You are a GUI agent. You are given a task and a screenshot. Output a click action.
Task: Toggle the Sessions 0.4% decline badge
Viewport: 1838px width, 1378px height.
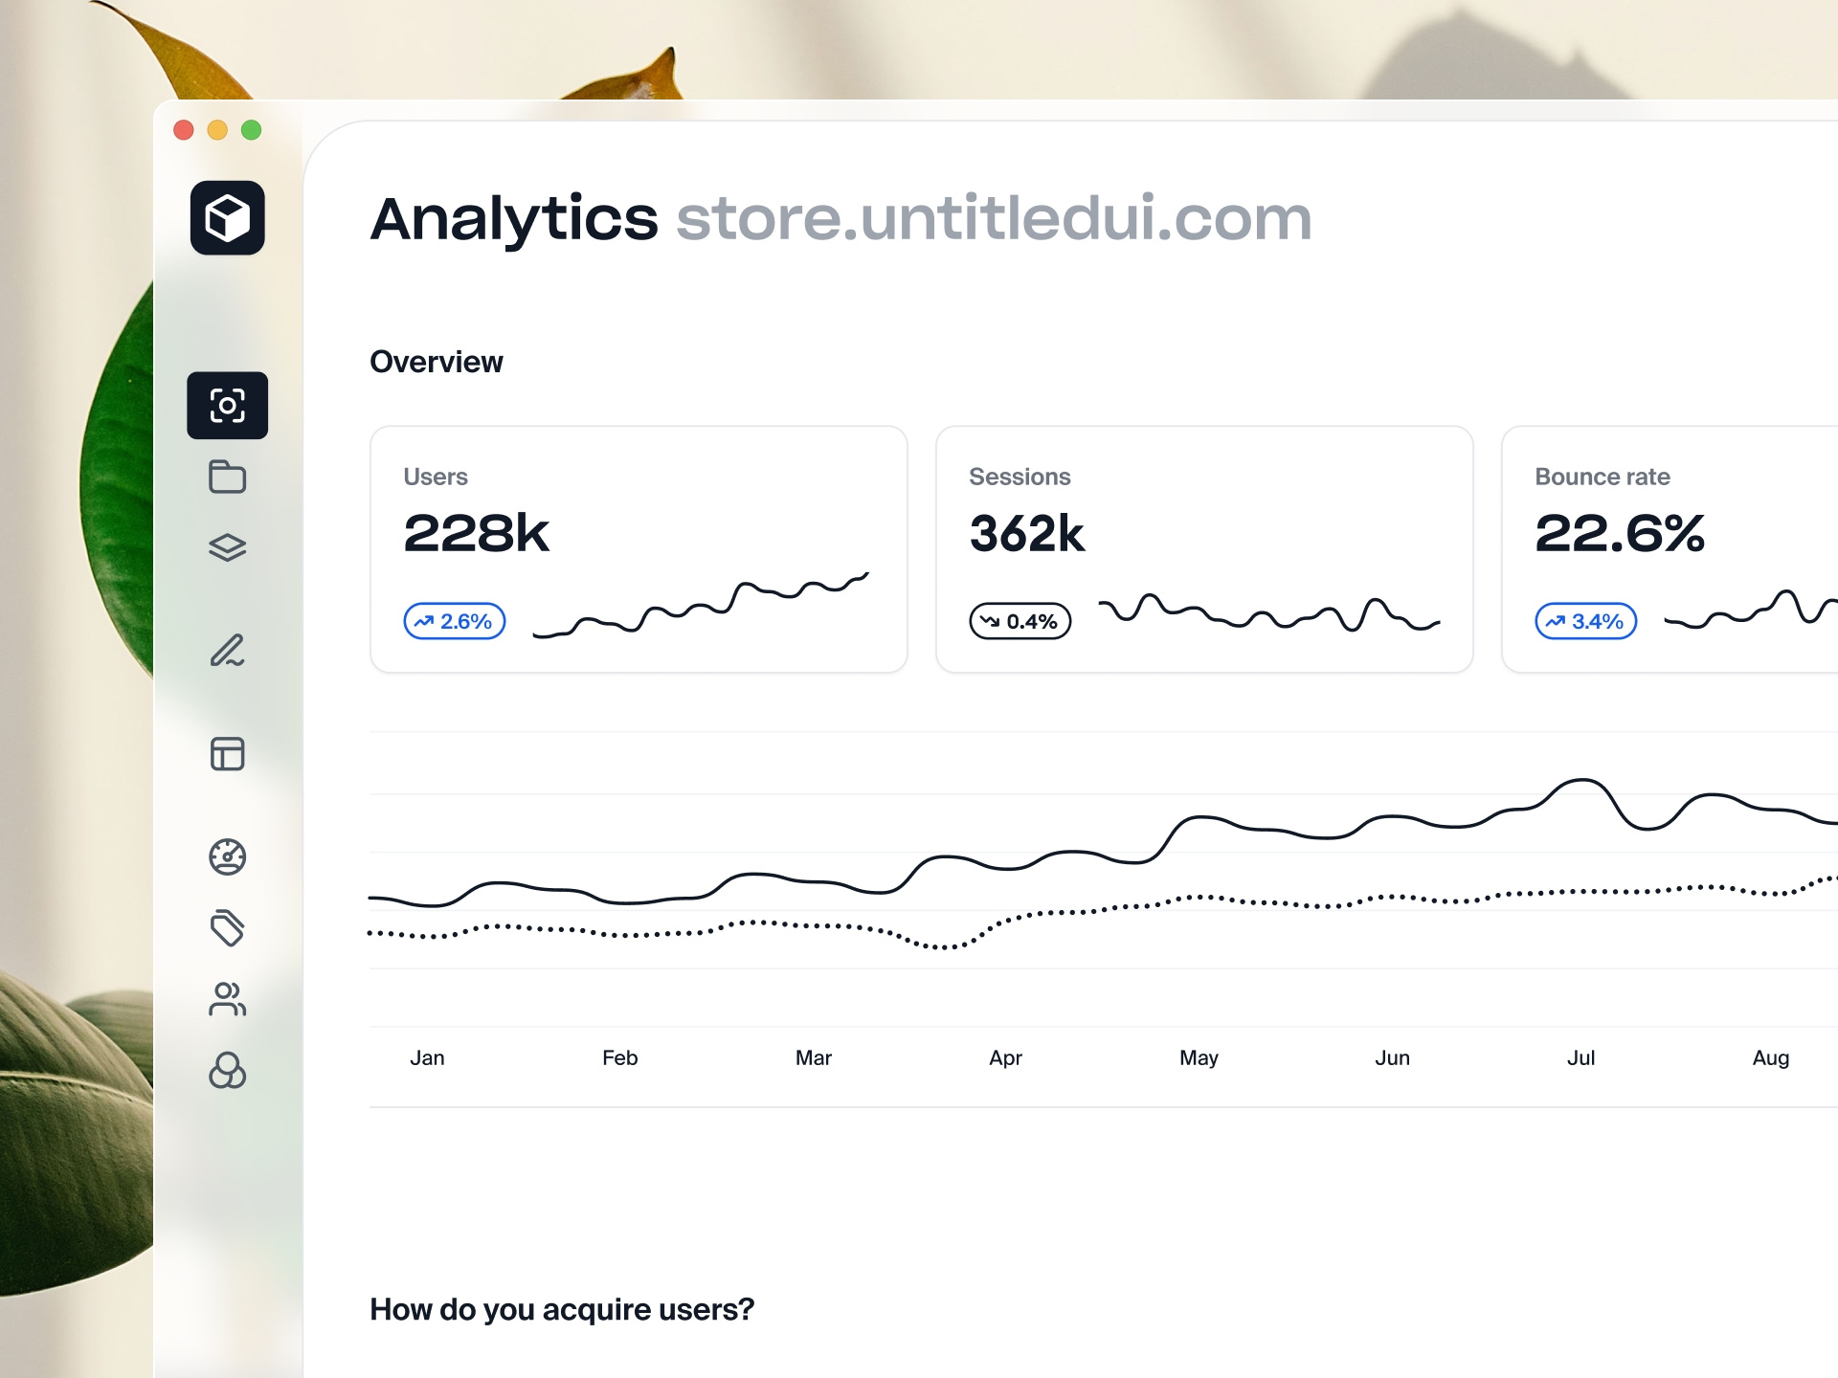[1020, 620]
